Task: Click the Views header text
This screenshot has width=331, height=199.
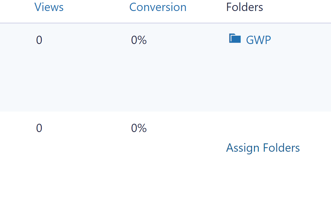Action: [49, 7]
